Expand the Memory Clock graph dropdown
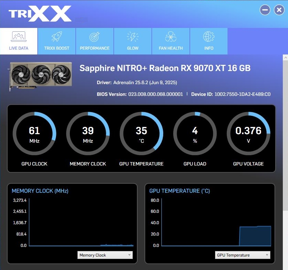The width and height of the screenshot is (288, 270). (105, 255)
